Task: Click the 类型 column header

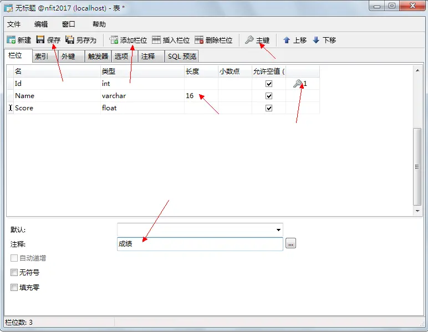Action: coord(142,71)
